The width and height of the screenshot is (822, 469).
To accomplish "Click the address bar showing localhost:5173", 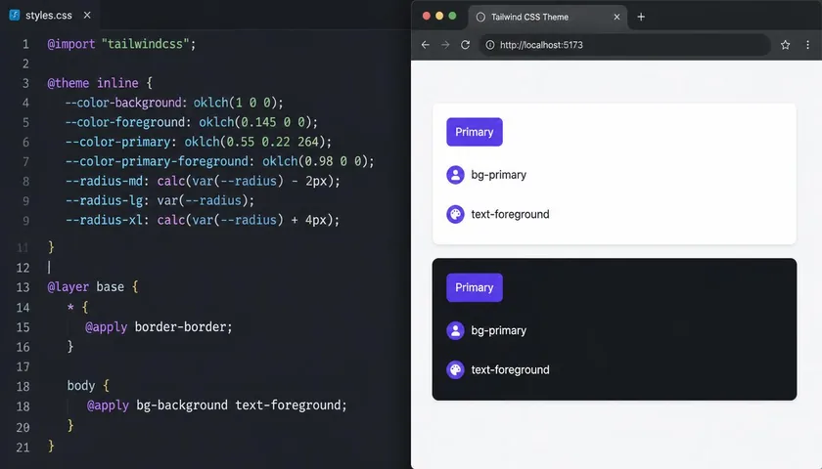I will click(625, 45).
